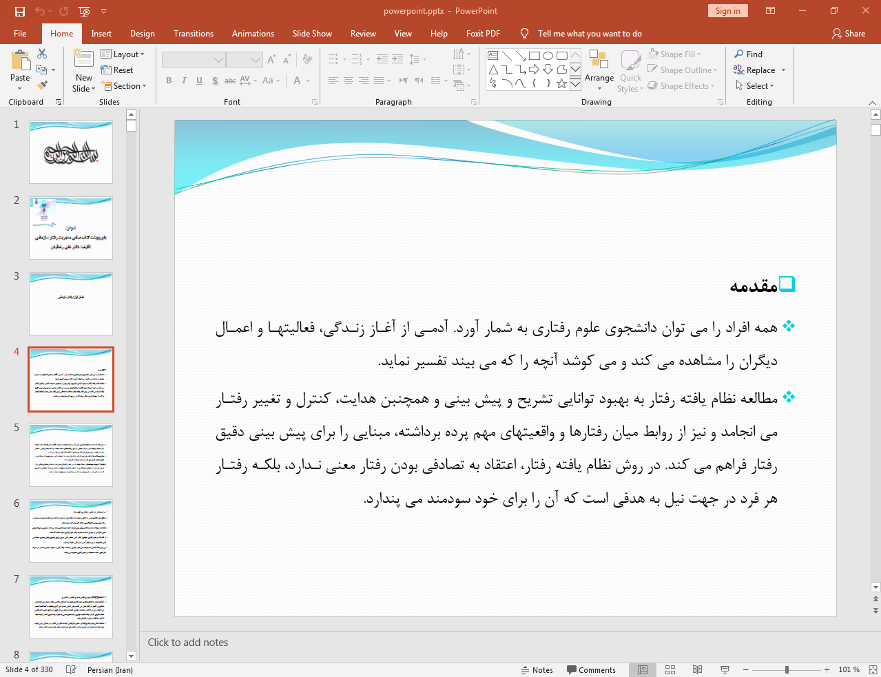Viewport: 881px width, 677px height.
Task: Click the Decrease List Level icon
Action: 382,59
